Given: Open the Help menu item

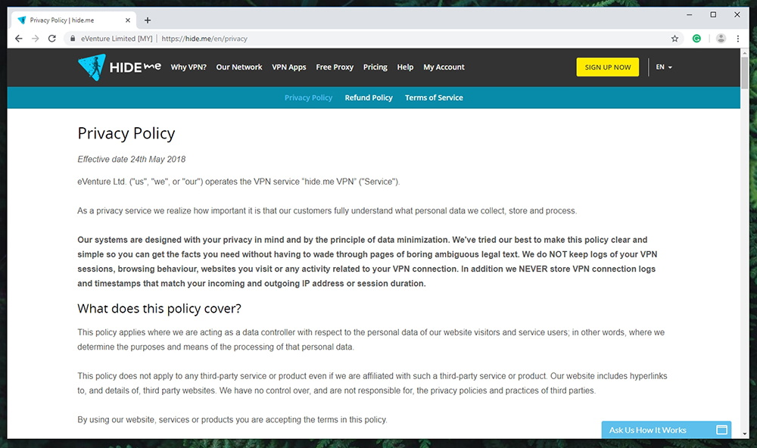Looking at the screenshot, I should click(x=405, y=67).
